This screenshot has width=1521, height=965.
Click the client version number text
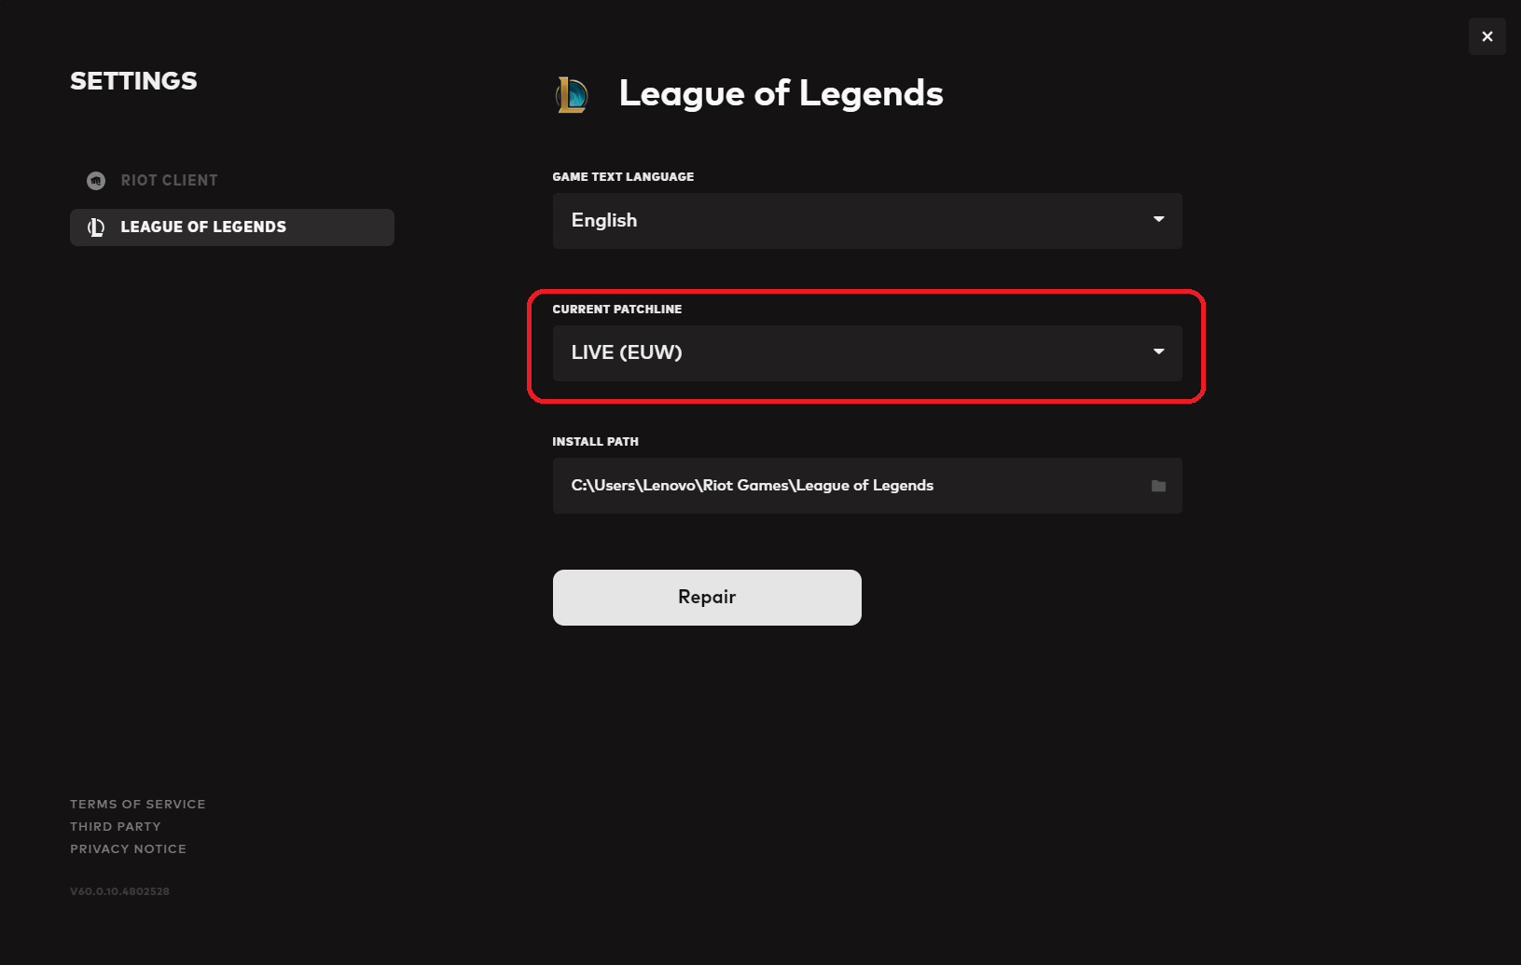pyautogui.click(x=119, y=891)
